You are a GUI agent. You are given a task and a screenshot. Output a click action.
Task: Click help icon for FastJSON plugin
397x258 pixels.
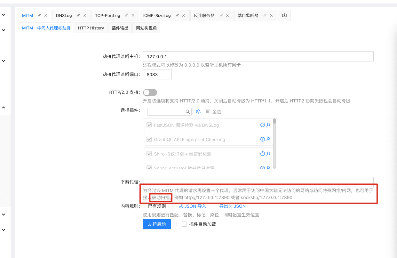[263, 125]
